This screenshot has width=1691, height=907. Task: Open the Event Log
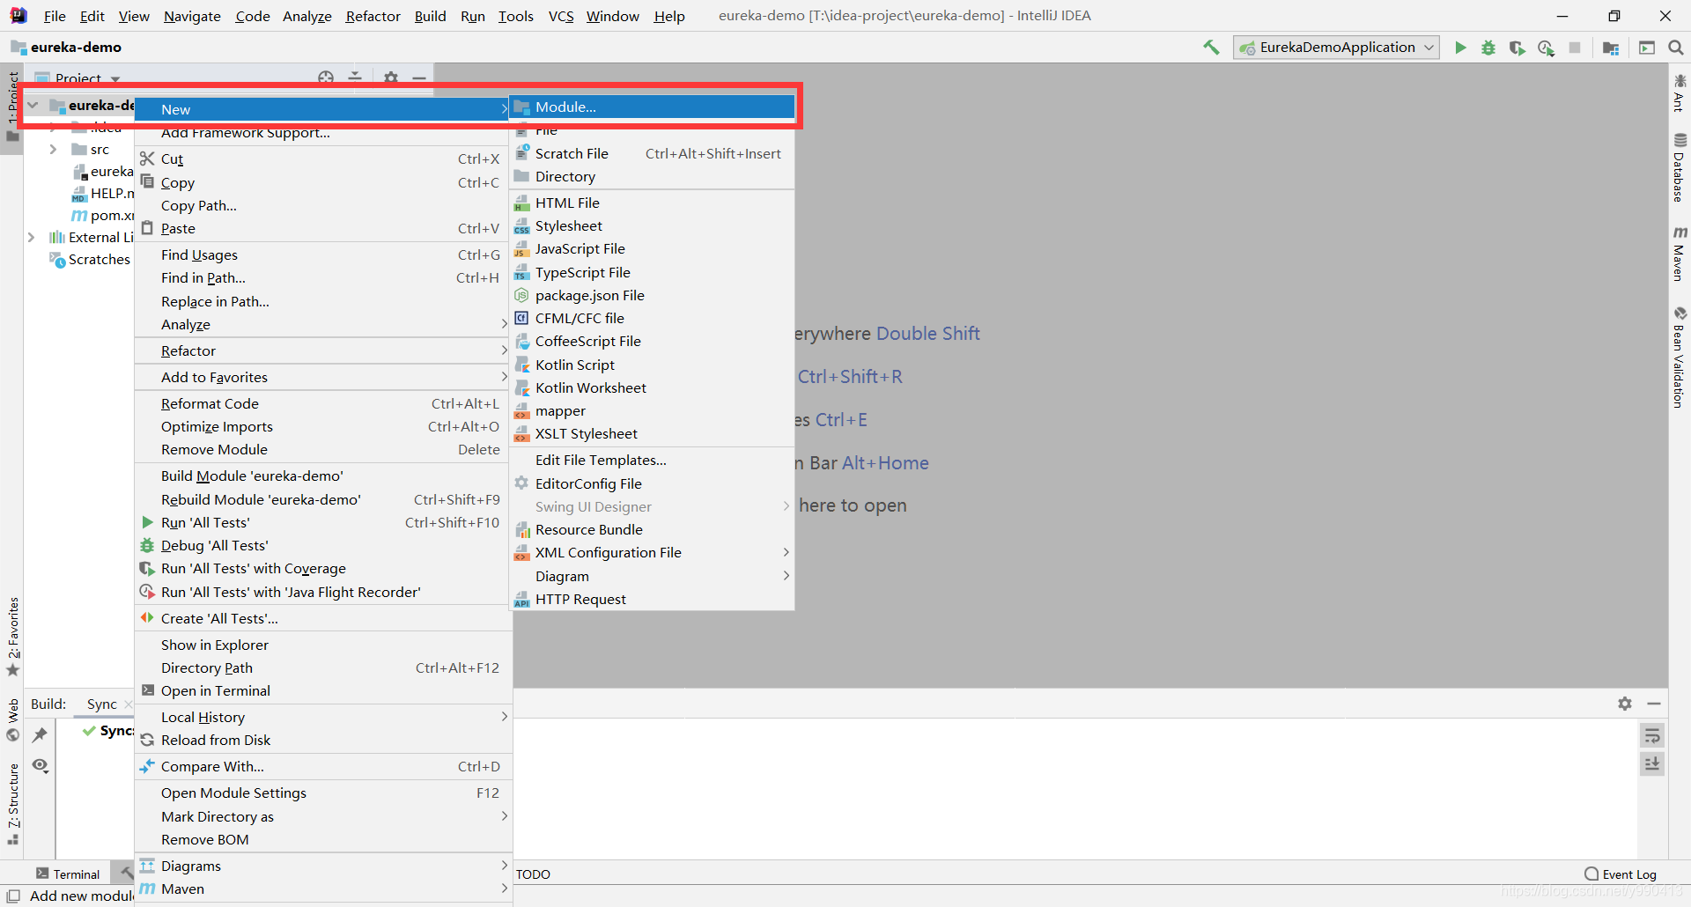point(1621,874)
